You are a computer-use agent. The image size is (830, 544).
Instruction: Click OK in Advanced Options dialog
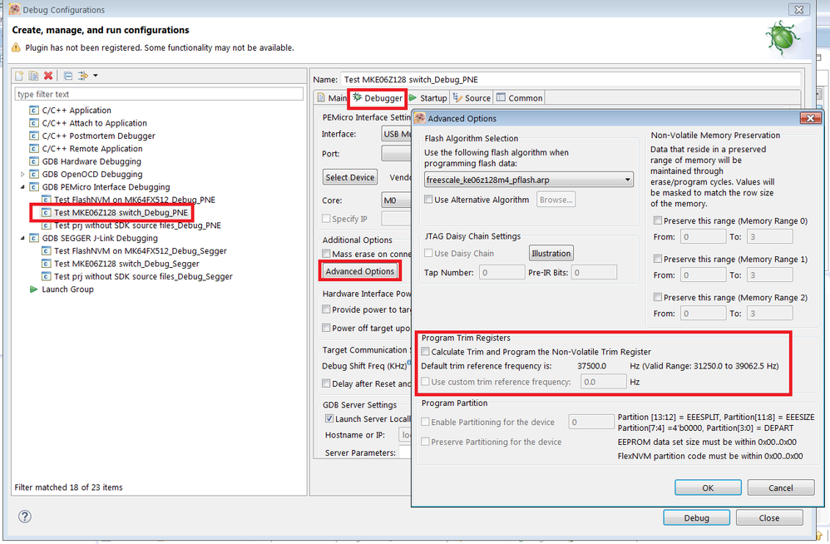click(708, 488)
